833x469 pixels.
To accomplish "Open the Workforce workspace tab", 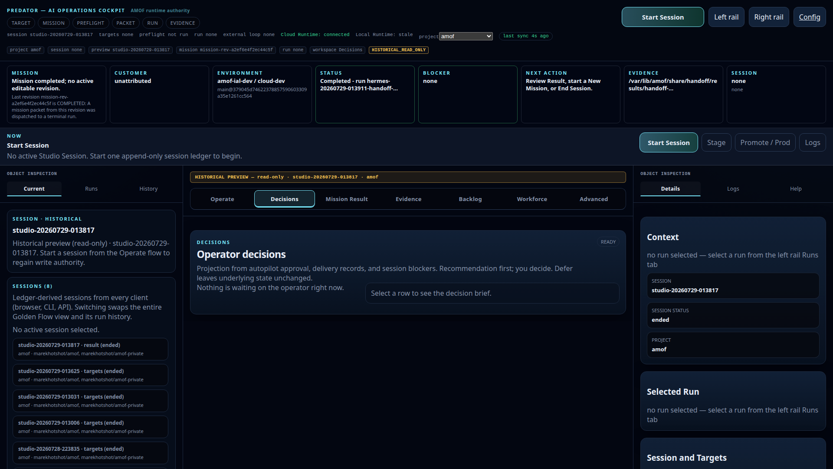I will click(x=532, y=199).
